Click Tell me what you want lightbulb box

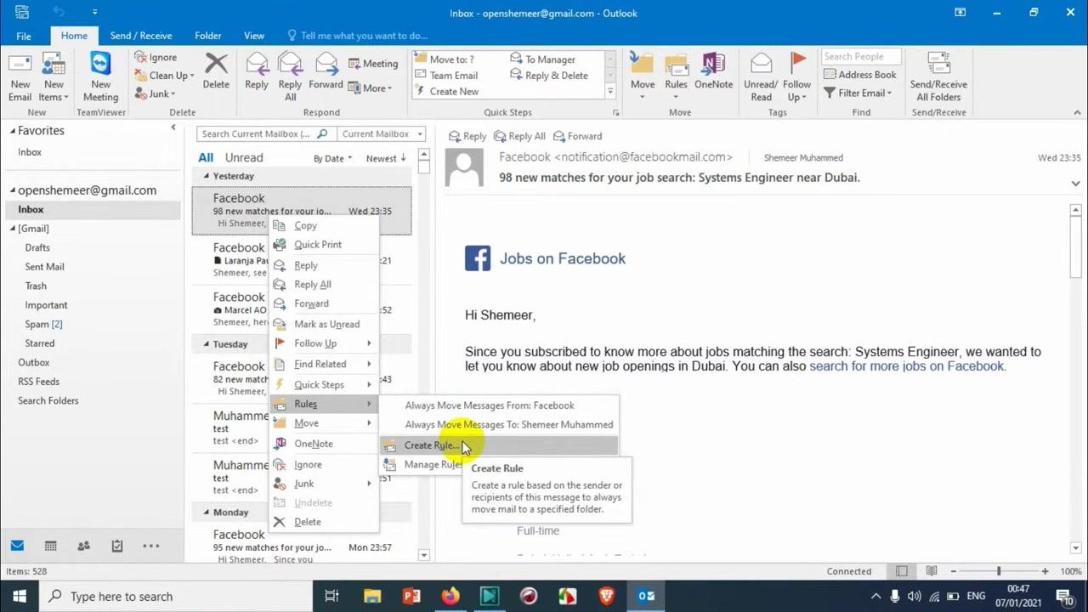click(x=358, y=36)
